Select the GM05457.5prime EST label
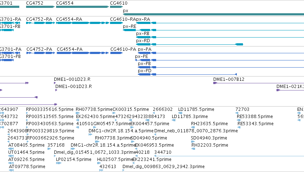The width and height of the screenshot is (304, 172). tap(112, 124)
